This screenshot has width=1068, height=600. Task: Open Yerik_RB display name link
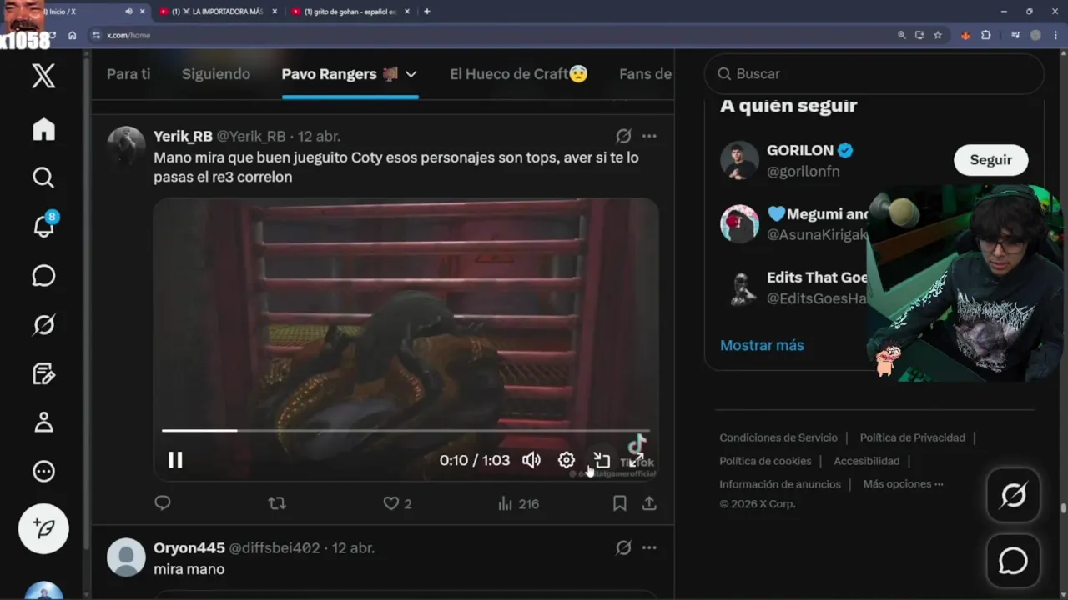(x=183, y=136)
